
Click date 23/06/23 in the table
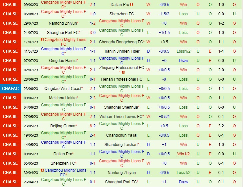31,89
